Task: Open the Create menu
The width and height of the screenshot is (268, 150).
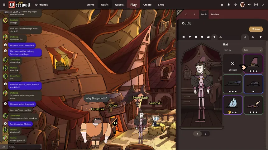Action: [147, 5]
